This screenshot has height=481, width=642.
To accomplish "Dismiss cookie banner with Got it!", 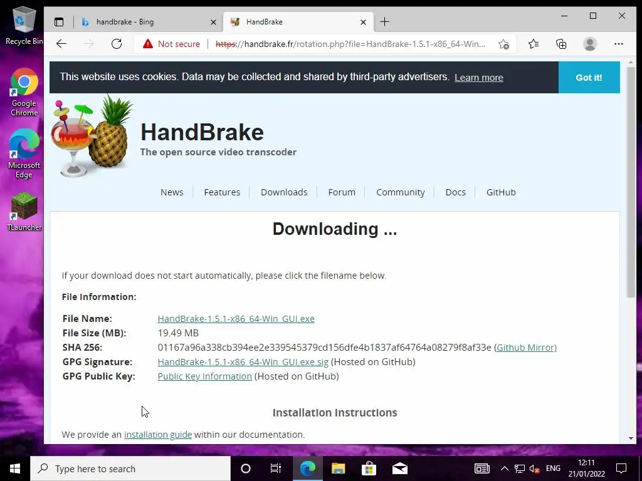I will coord(589,77).
